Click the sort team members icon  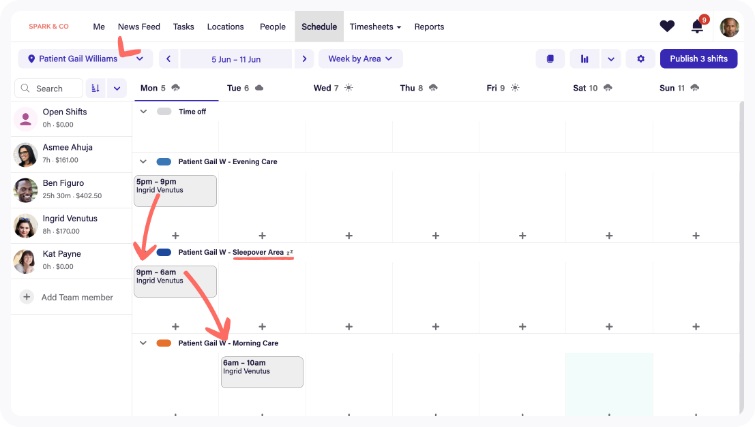(x=95, y=89)
